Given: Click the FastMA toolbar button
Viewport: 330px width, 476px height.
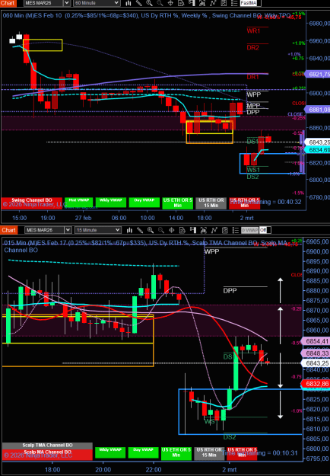Looking at the screenshot, I should click(249, 3).
